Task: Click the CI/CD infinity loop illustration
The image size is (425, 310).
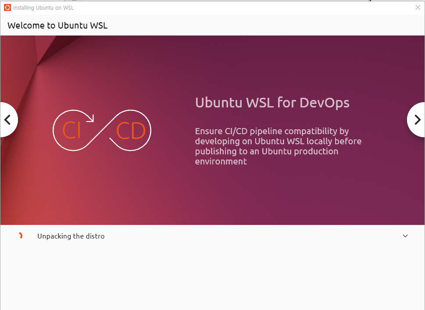Action: point(102,130)
